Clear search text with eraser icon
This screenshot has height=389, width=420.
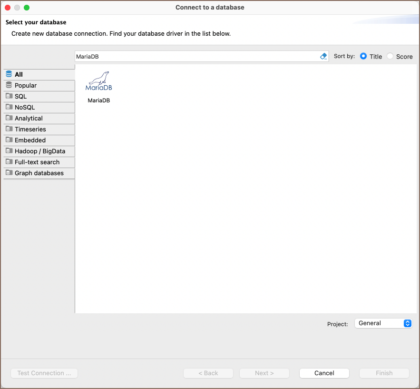pyautogui.click(x=323, y=56)
